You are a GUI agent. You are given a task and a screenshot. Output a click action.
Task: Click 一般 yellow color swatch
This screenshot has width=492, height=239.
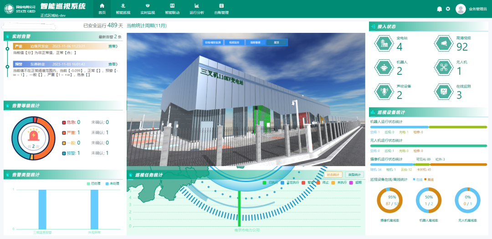64,143
